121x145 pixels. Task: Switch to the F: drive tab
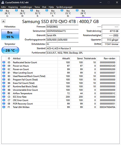coord(53,13)
